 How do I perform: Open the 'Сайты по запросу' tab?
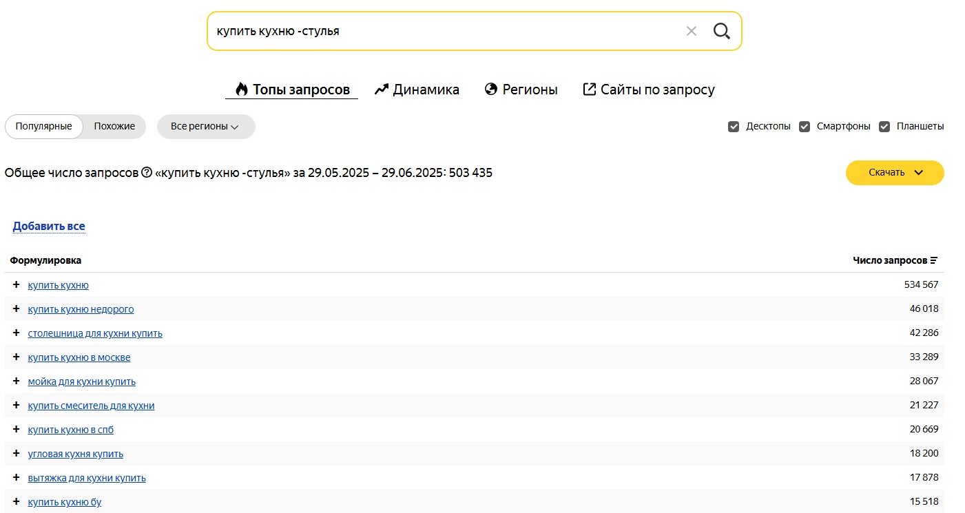point(648,90)
